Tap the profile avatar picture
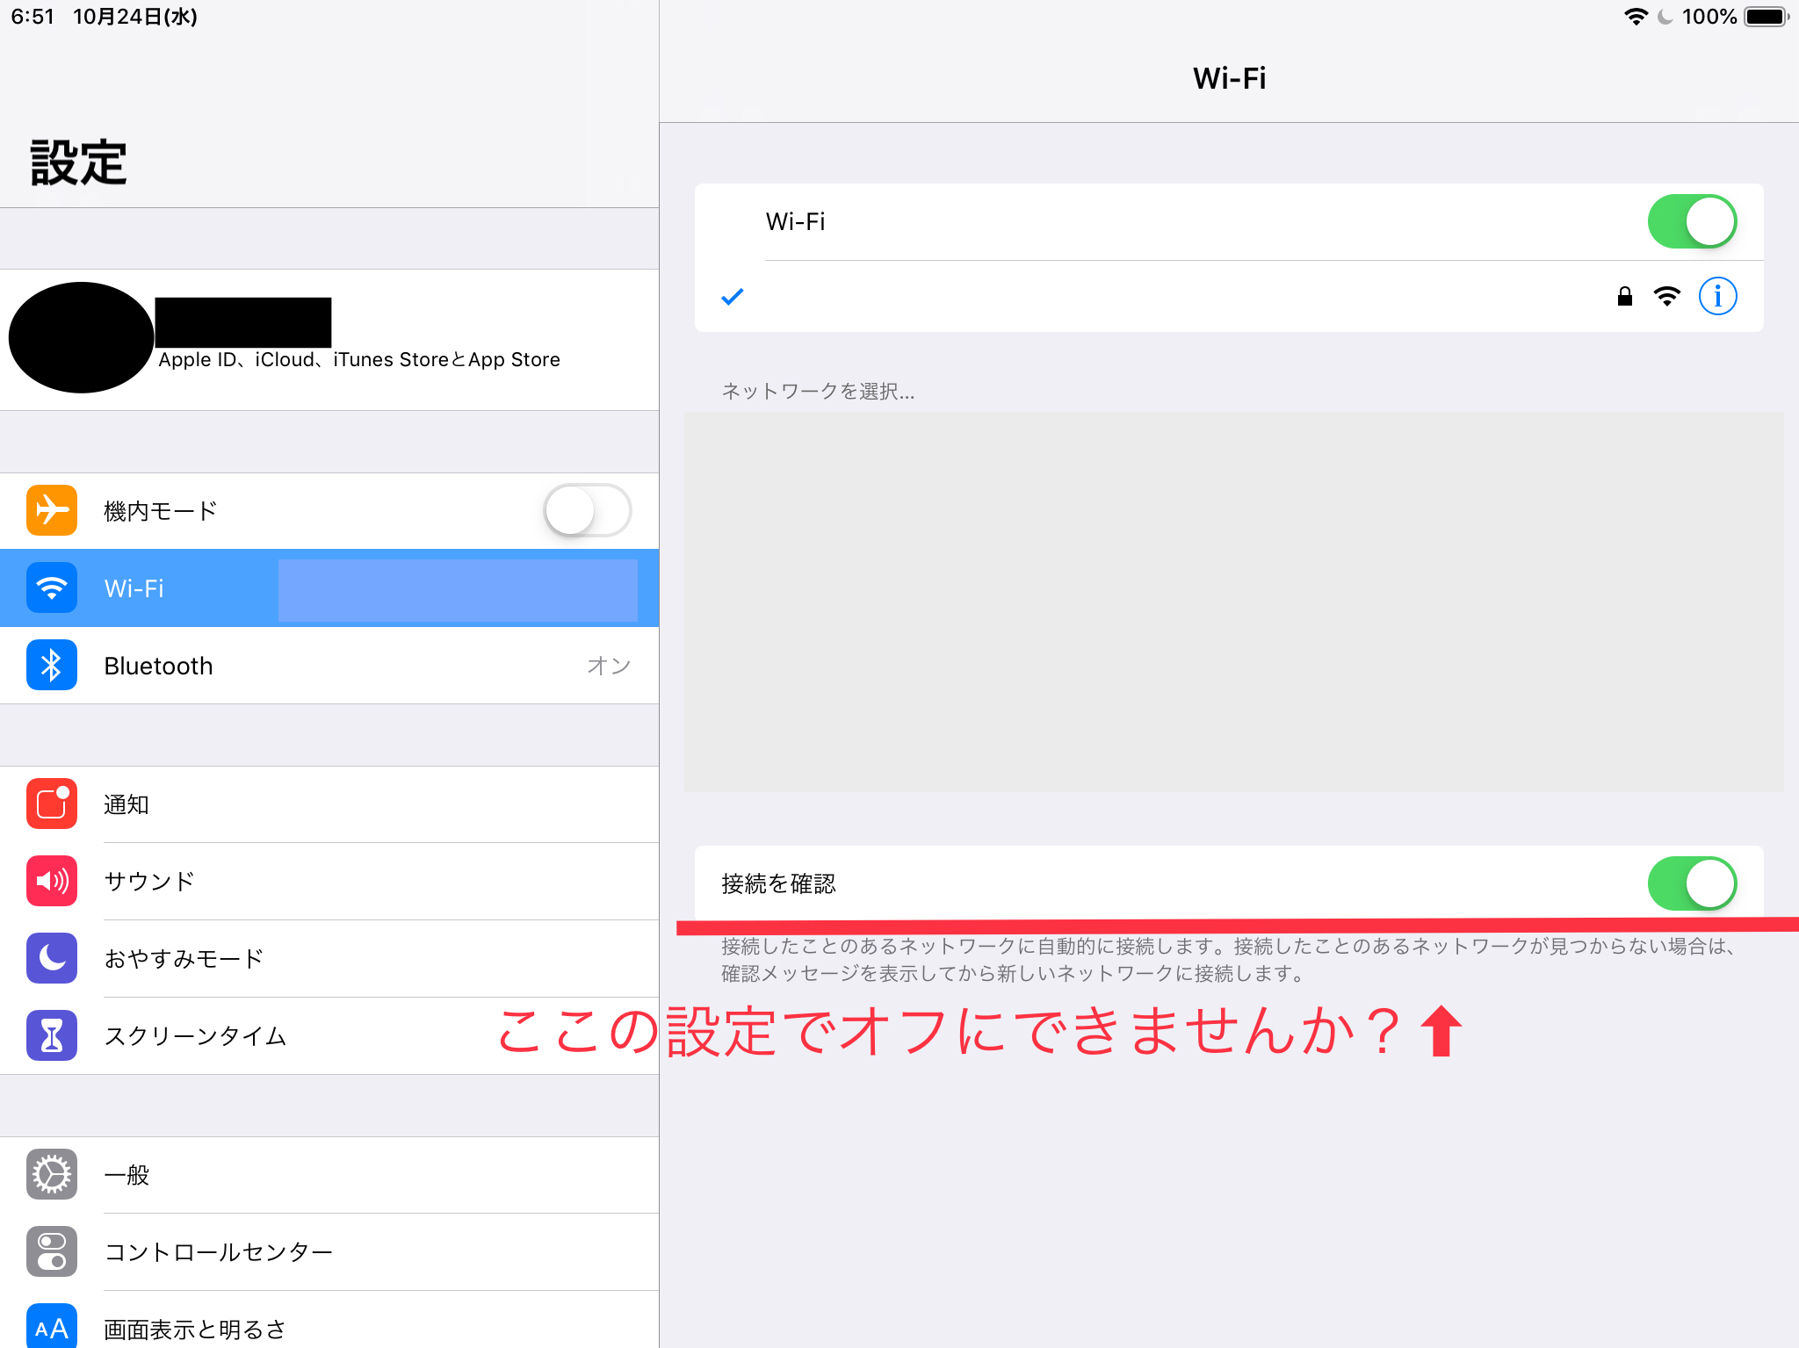 (81, 337)
